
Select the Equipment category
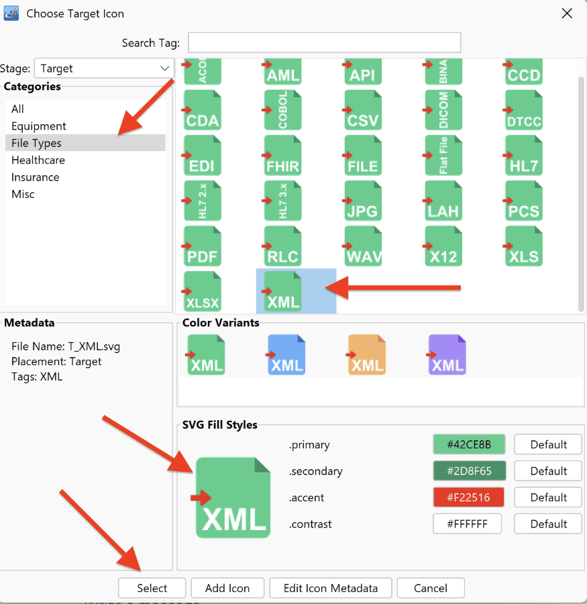click(85, 126)
